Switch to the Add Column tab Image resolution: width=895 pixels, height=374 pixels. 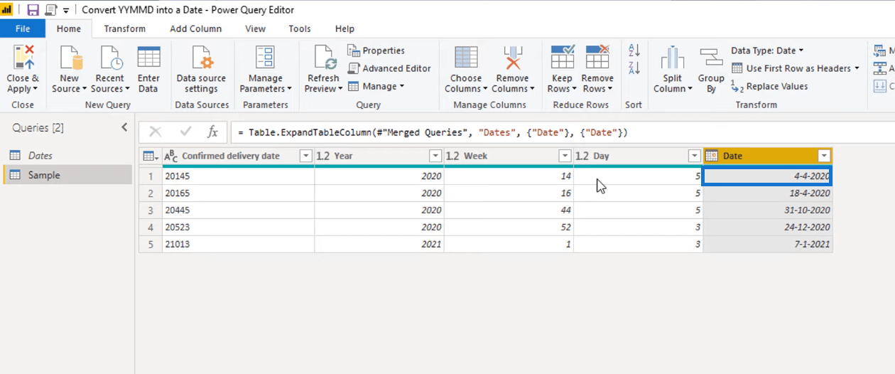coord(195,28)
